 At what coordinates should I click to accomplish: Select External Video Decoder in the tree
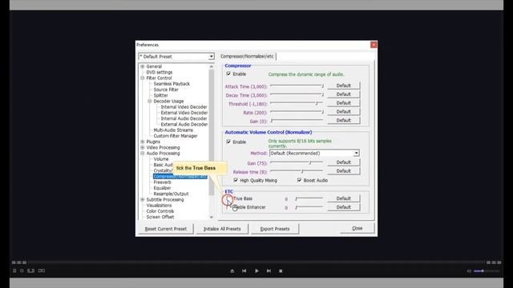point(184,113)
